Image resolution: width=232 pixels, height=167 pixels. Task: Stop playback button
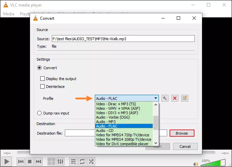(x=30, y=162)
